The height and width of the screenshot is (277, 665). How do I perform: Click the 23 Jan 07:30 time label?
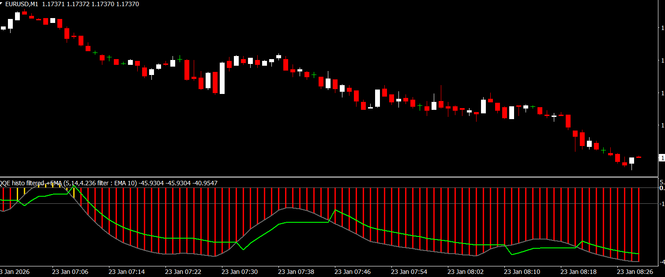pos(240,272)
